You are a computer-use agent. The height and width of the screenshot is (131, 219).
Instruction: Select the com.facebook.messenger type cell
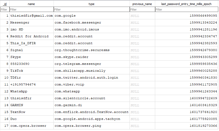[92, 22]
